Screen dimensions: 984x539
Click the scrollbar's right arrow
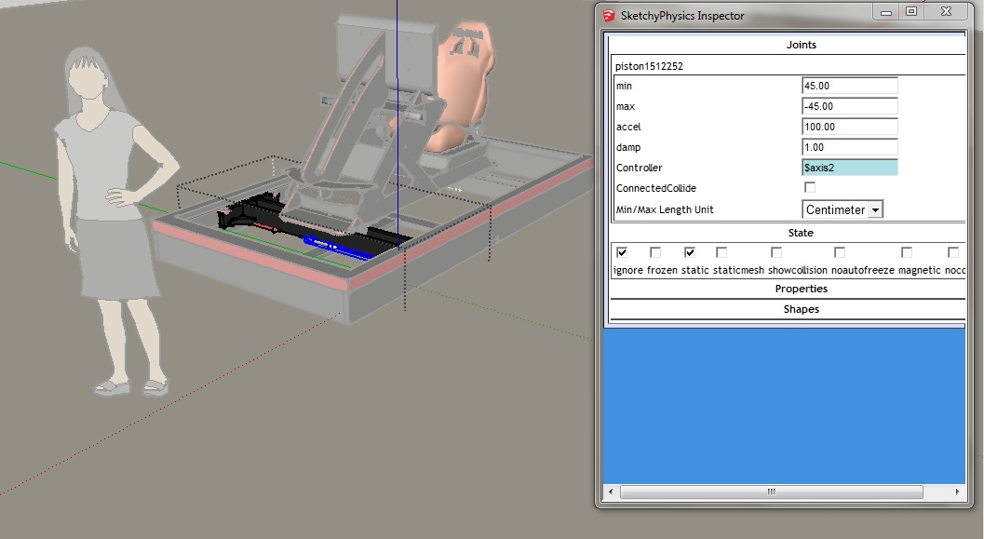pos(958,492)
